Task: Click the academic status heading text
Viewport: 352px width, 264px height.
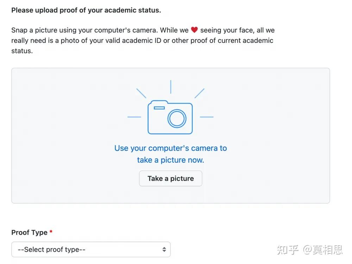Action: [x=86, y=10]
